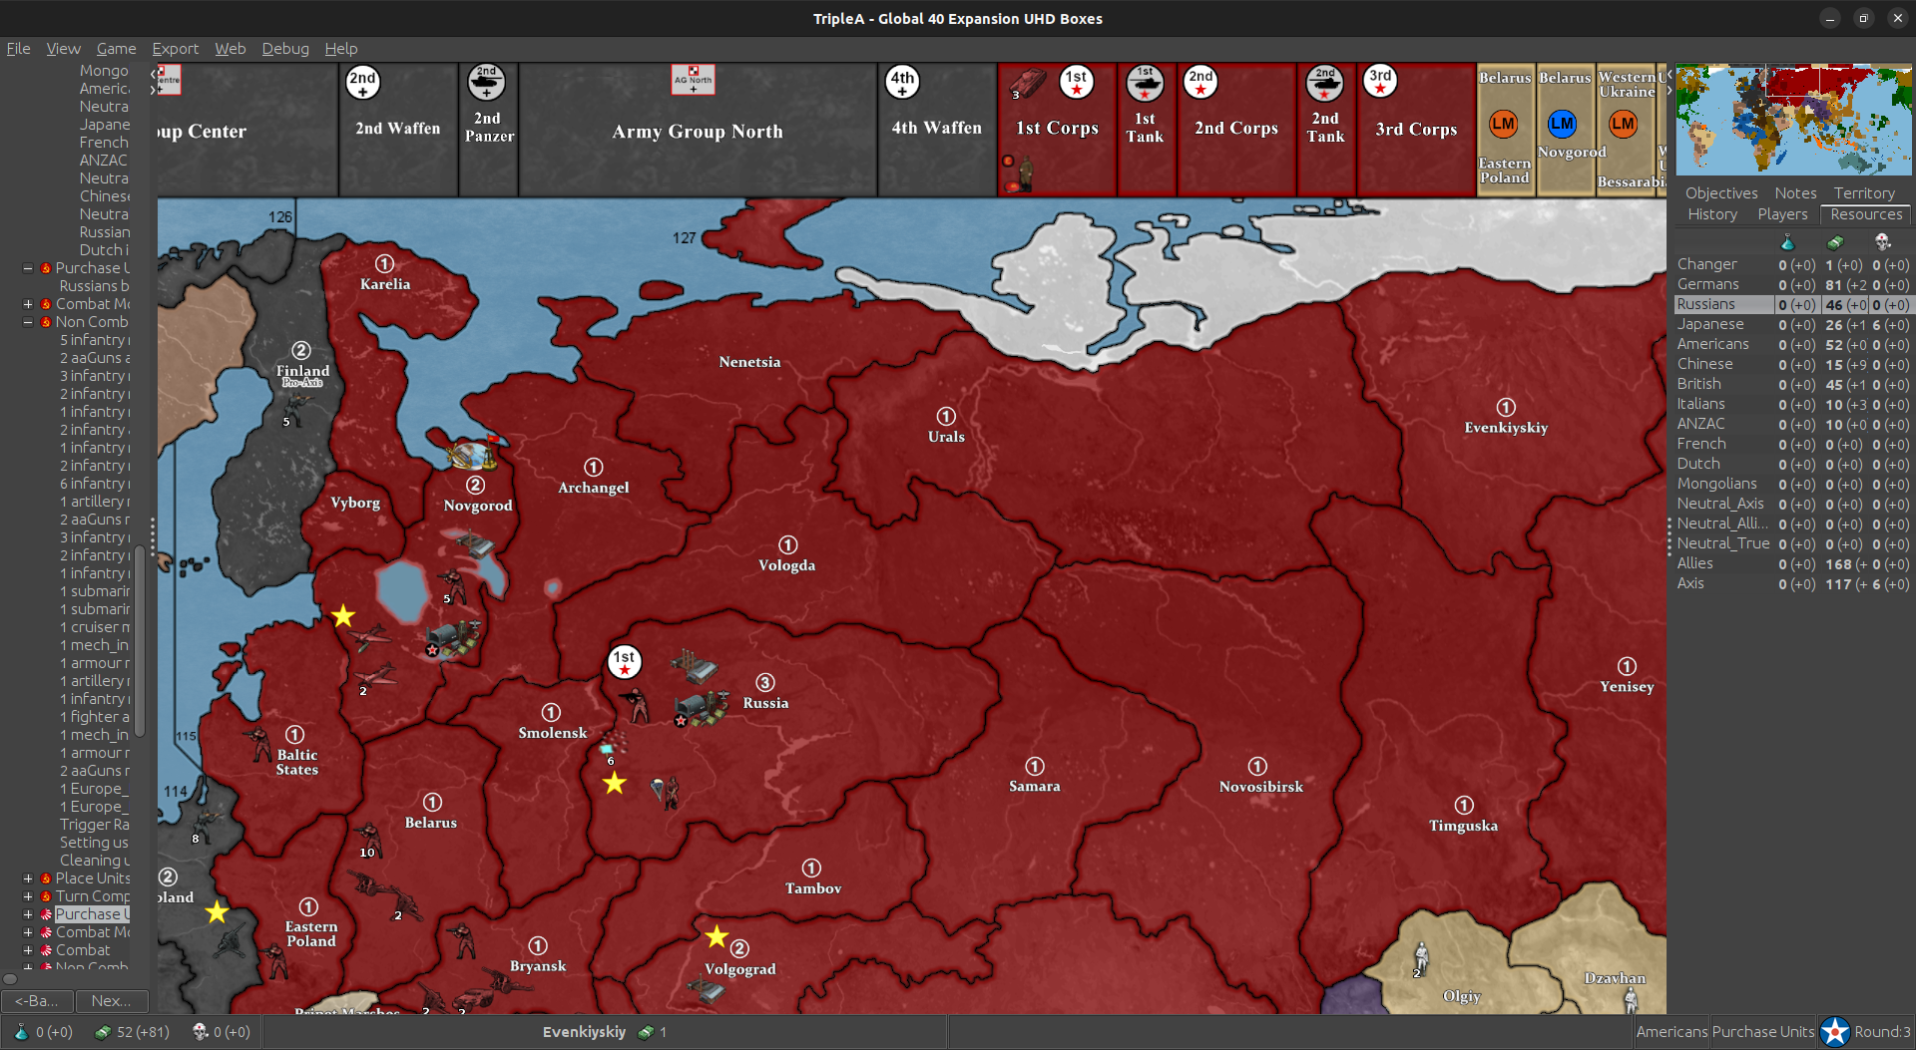Collapse the Russians Purchase Units step
This screenshot has height=1050, width=1916.
(x=28, y=268)
